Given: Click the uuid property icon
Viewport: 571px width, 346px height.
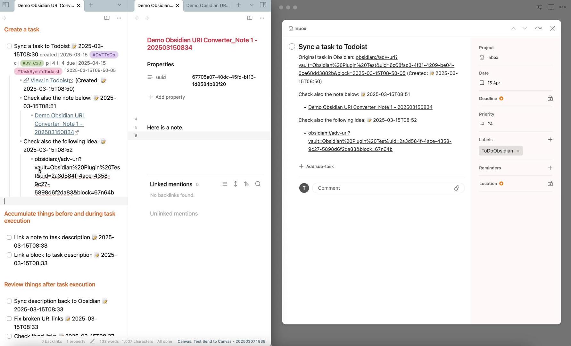Looking at the screenshot, I should (x=150, y=77).
